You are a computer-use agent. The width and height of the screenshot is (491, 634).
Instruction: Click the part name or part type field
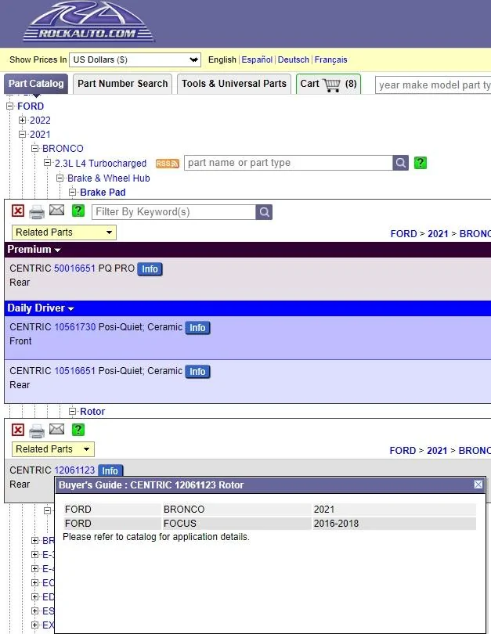tap(288, 163)
